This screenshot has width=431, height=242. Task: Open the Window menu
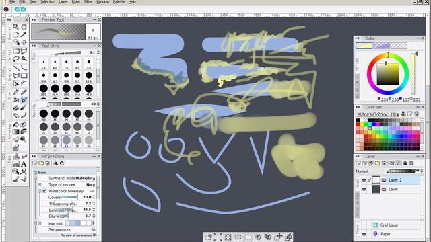click(x=103, y=2)
